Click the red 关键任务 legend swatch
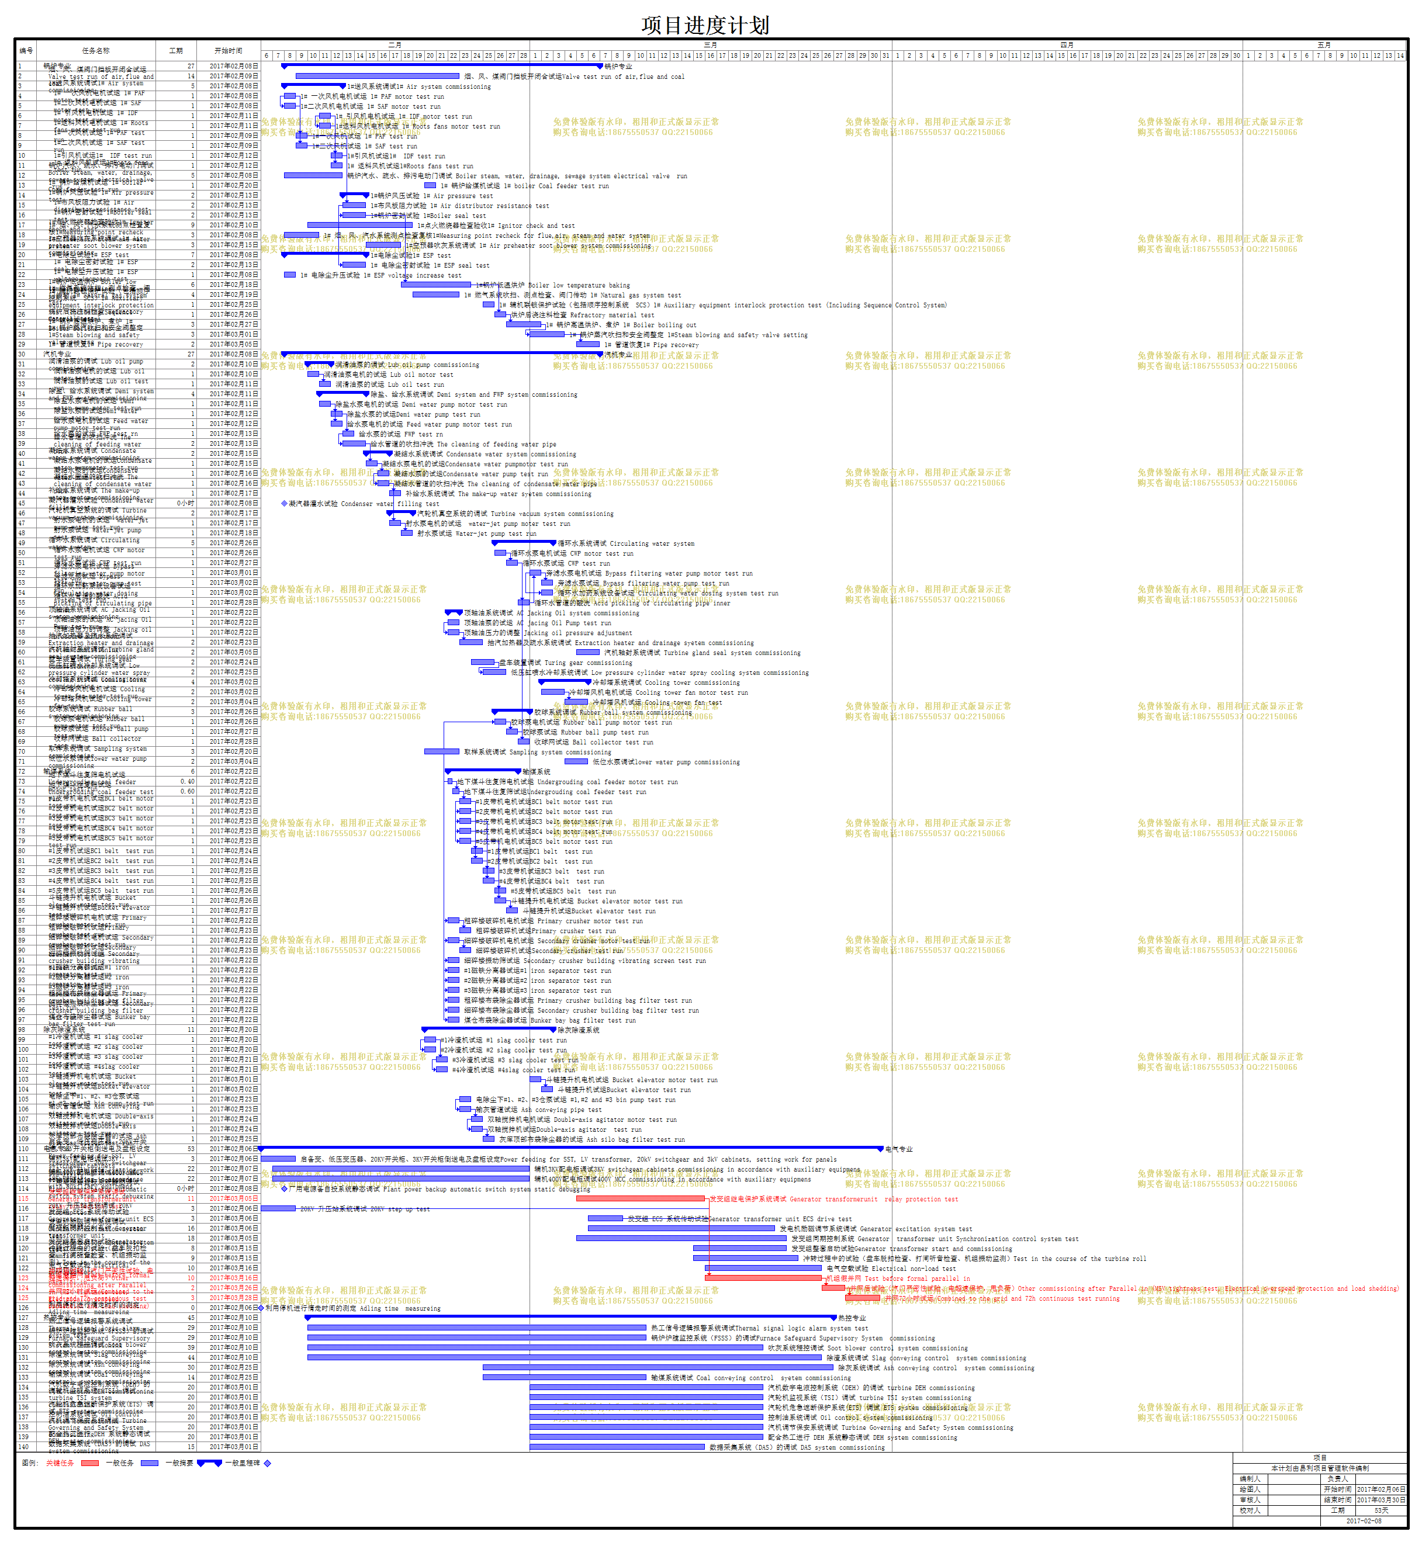This screenshot has width=1422, height=1542. pos(90,1463)
